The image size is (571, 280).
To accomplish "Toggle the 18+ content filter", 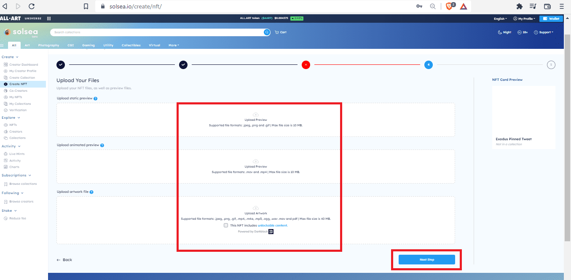I will [x=523, y=32].
